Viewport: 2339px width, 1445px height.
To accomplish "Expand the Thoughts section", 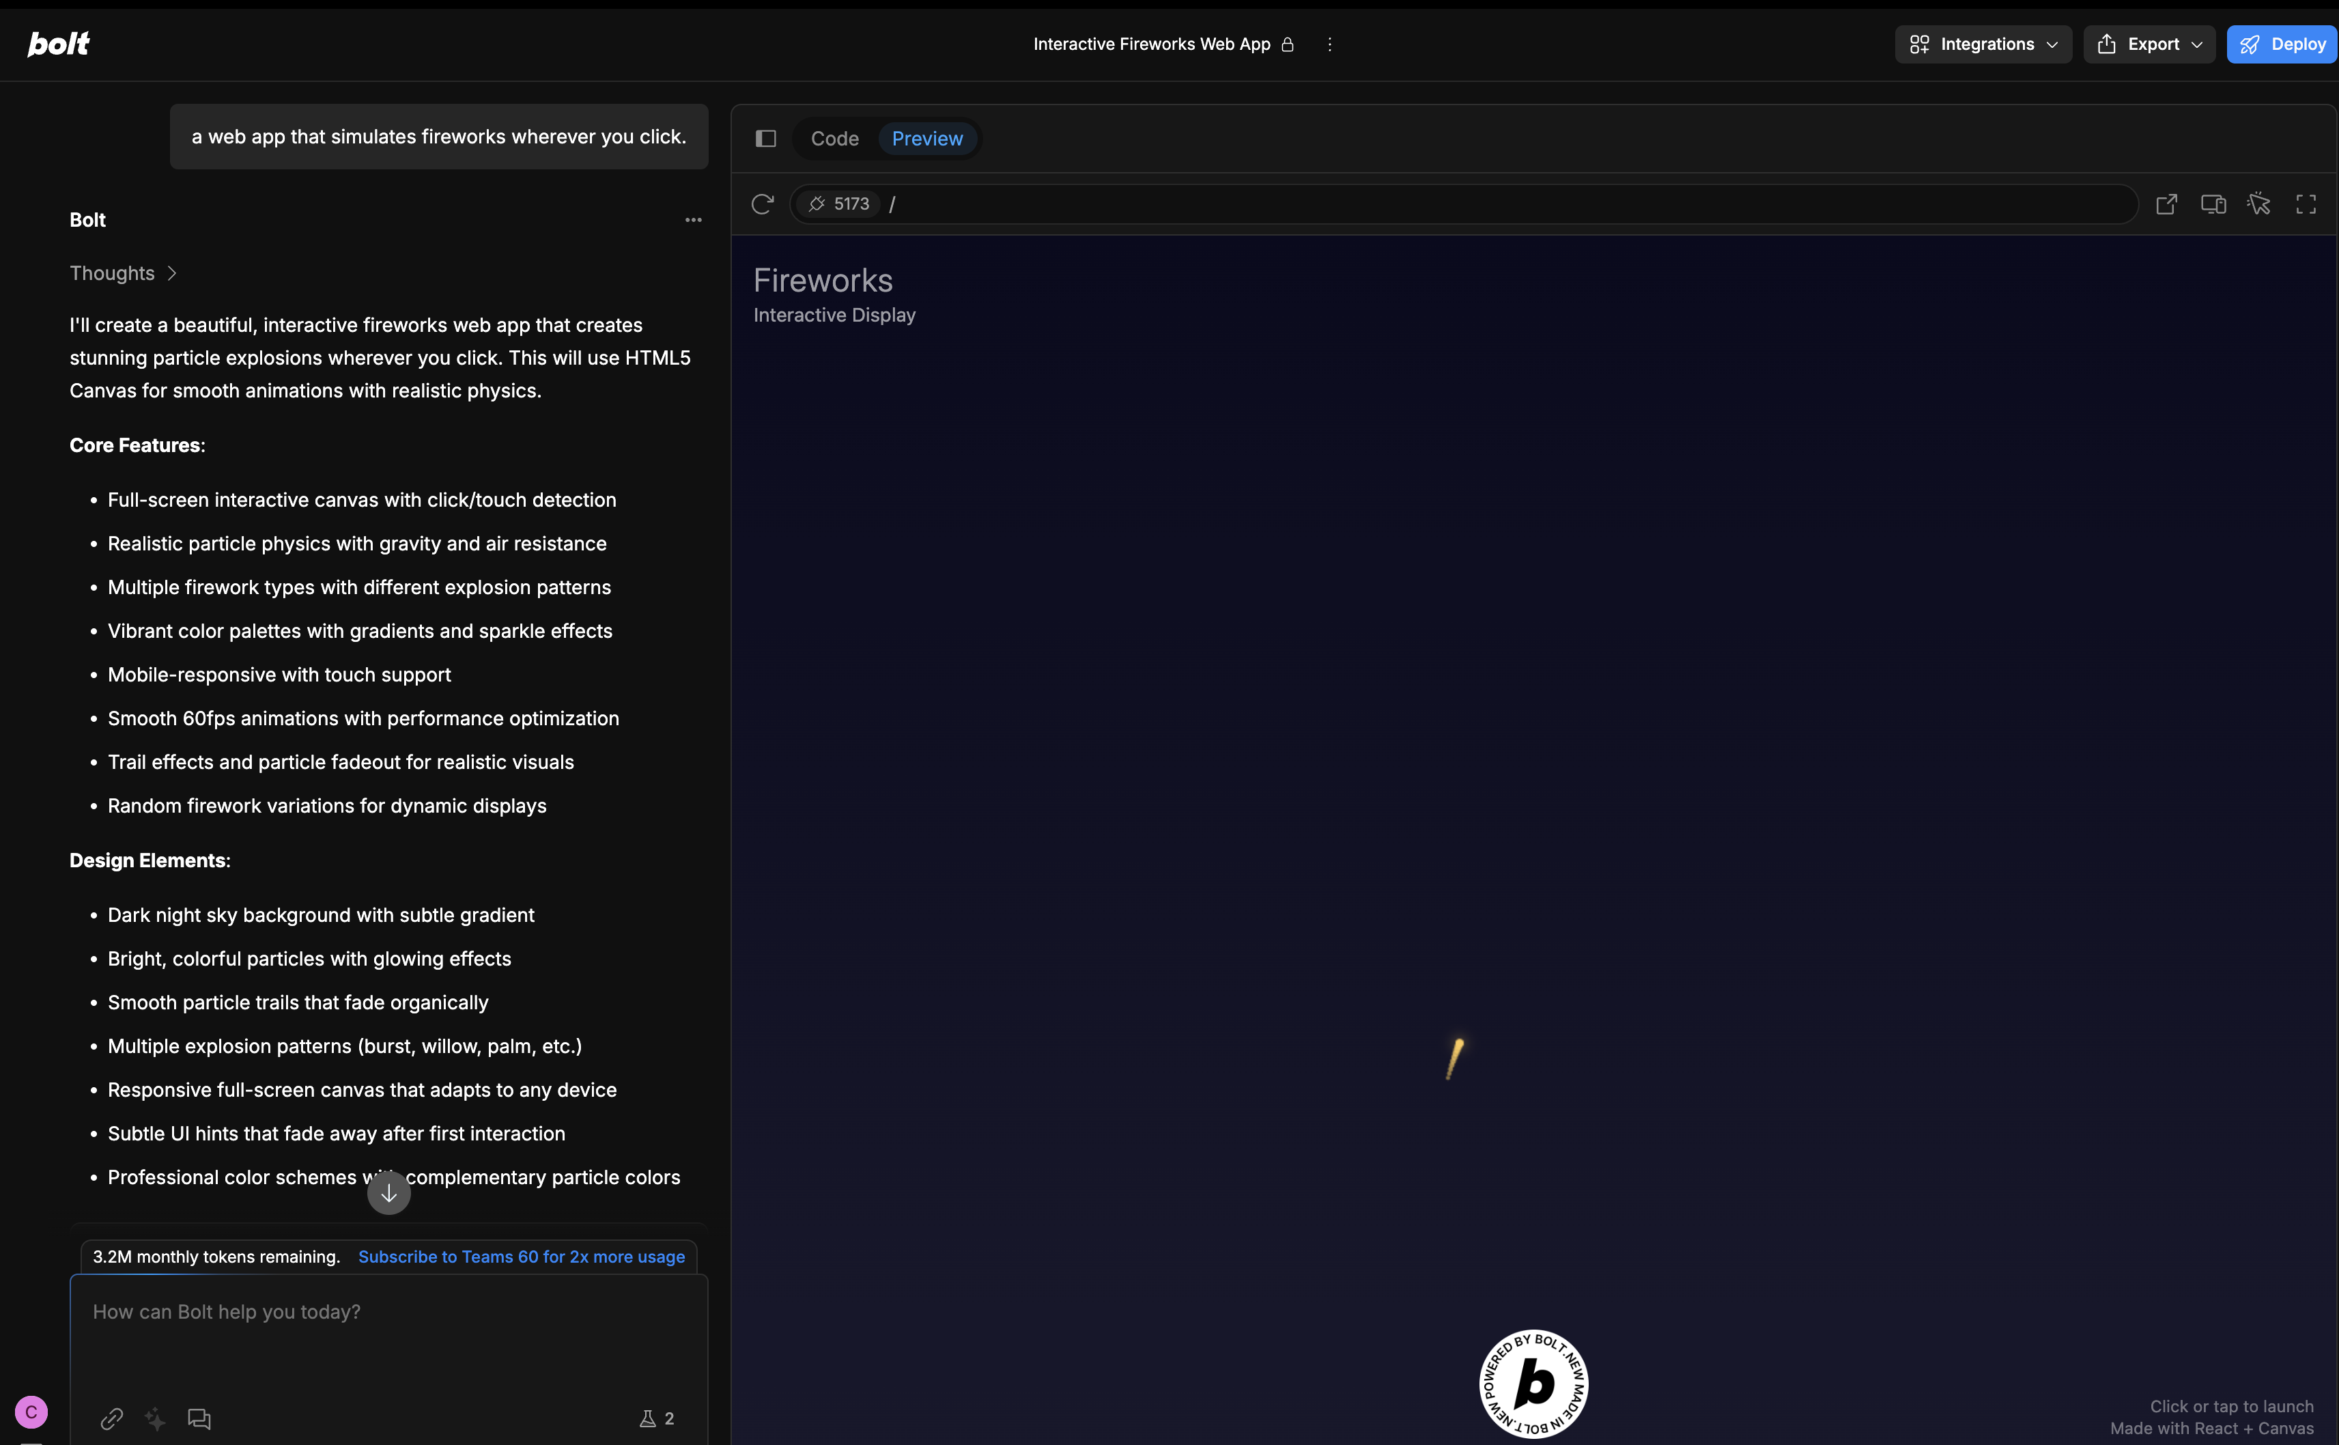I will coord(124,273).
